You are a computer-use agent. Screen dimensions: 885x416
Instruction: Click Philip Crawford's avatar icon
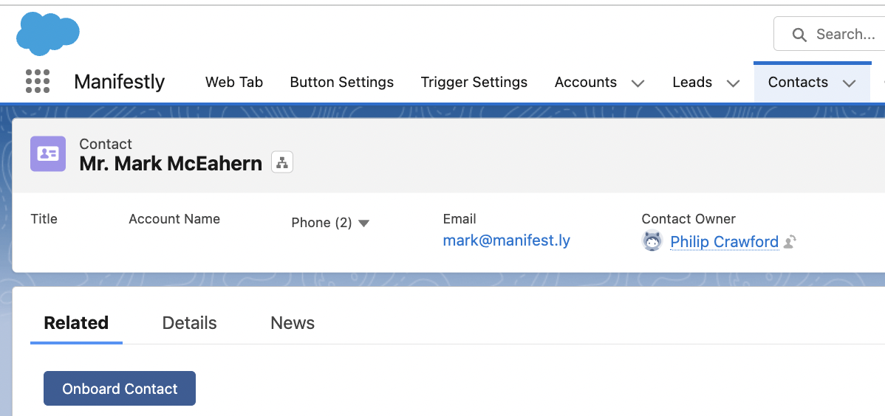coord(652,241)
